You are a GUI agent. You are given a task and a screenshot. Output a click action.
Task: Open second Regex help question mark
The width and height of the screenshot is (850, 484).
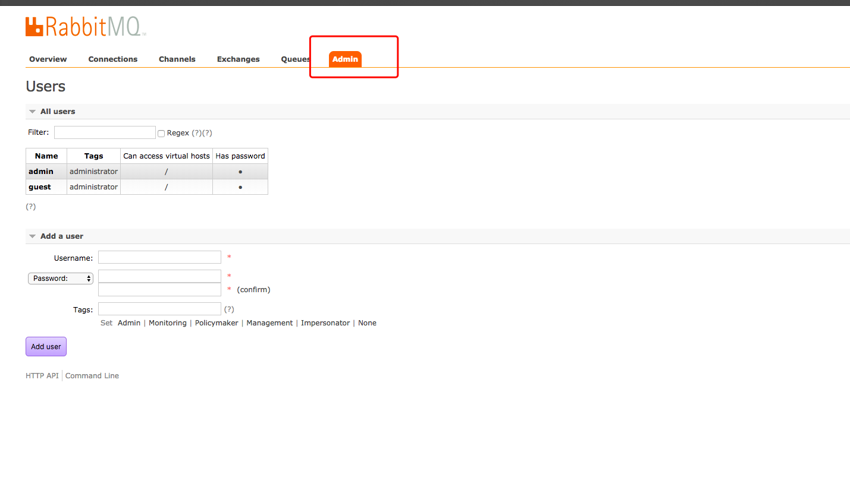click(x=207, y=133)
